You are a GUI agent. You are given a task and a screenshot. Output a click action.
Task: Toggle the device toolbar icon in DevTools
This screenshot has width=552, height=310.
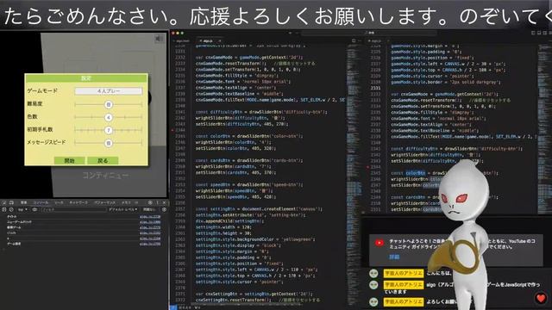(x=11, y=203)
